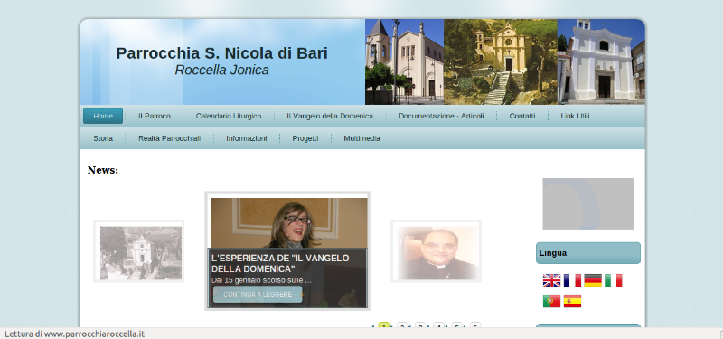Click the Portuguese flag language icon
The height and width of the screenshot is (339, 723).
pyautogui.click(x=551, y=301)
